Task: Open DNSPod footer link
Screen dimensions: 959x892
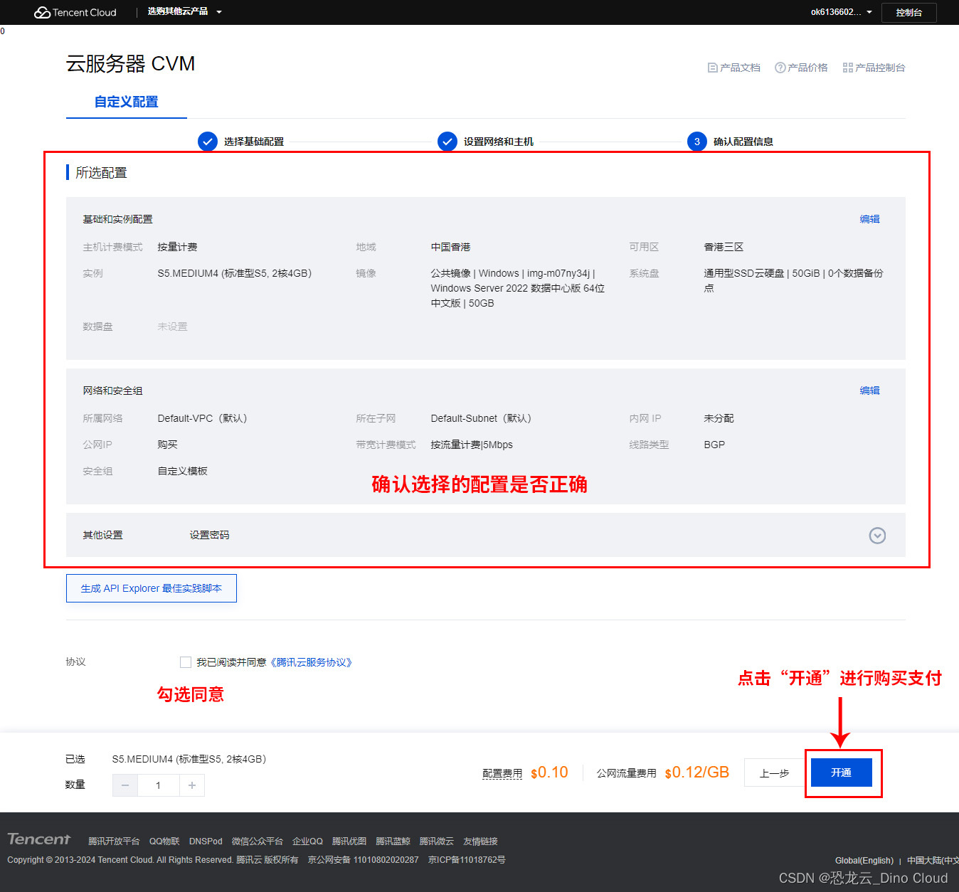Action: pyautogui.click(x=206, y=841)
